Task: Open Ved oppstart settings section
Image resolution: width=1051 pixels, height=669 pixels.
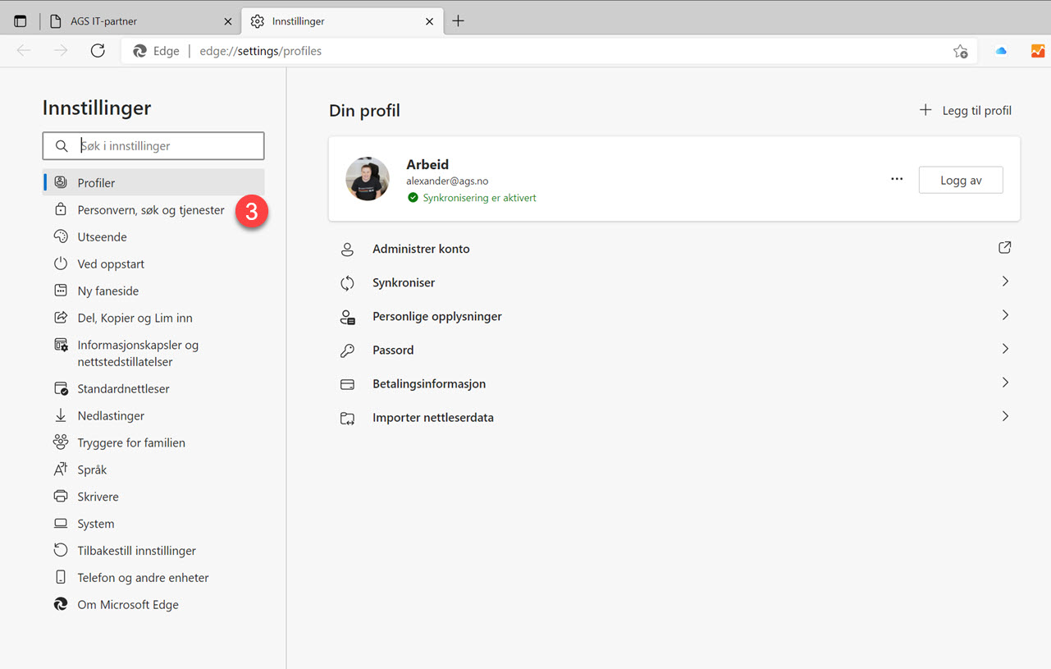Action: coord(153,264)
